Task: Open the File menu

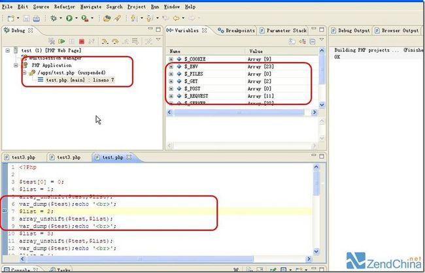Action: (x=7, y=7)
